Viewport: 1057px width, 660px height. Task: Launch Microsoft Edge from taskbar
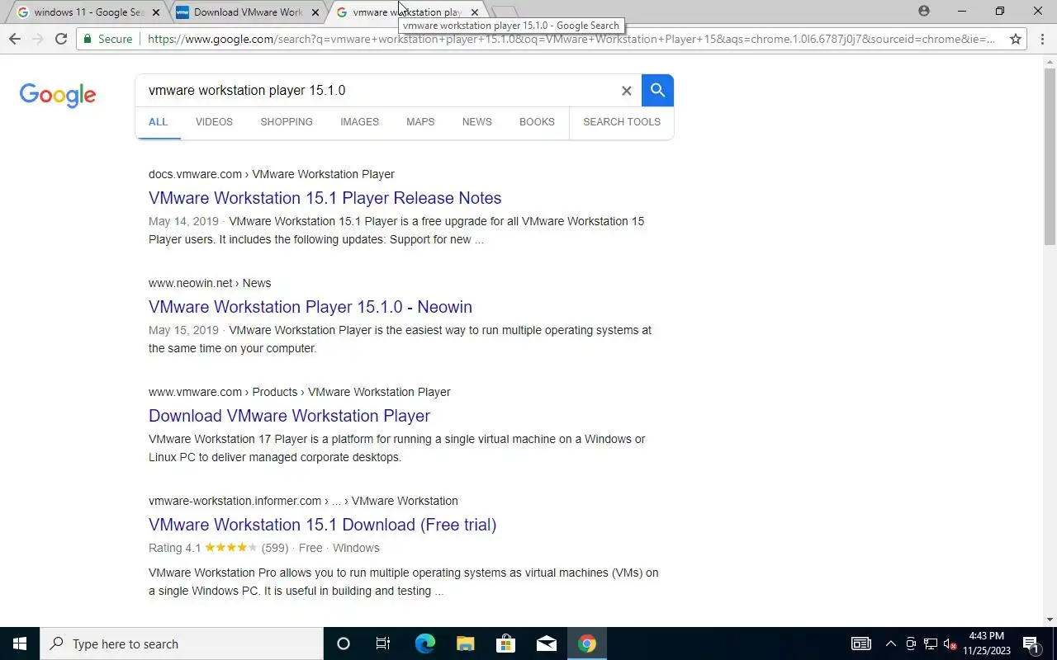tap(424, 643)
